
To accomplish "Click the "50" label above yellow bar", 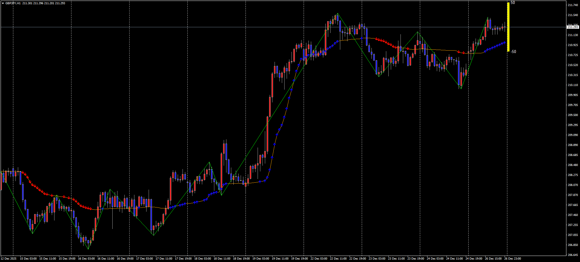I will [513, 3].
